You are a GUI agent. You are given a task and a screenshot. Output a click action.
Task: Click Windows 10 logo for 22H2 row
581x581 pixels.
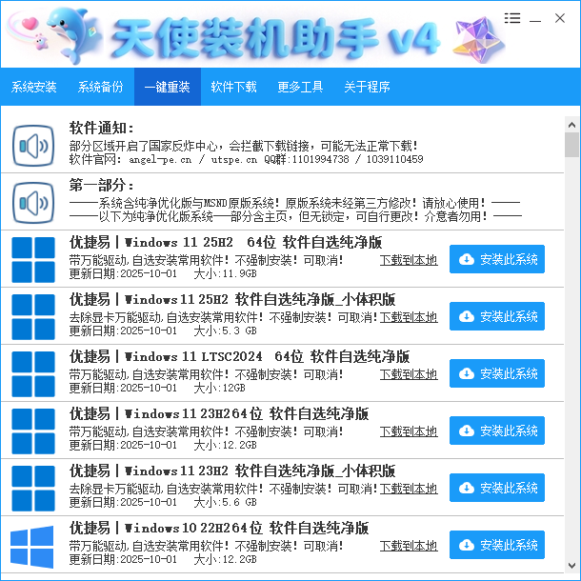(32, 547)
